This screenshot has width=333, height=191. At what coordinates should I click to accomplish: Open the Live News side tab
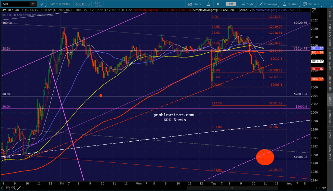point(330,152)
